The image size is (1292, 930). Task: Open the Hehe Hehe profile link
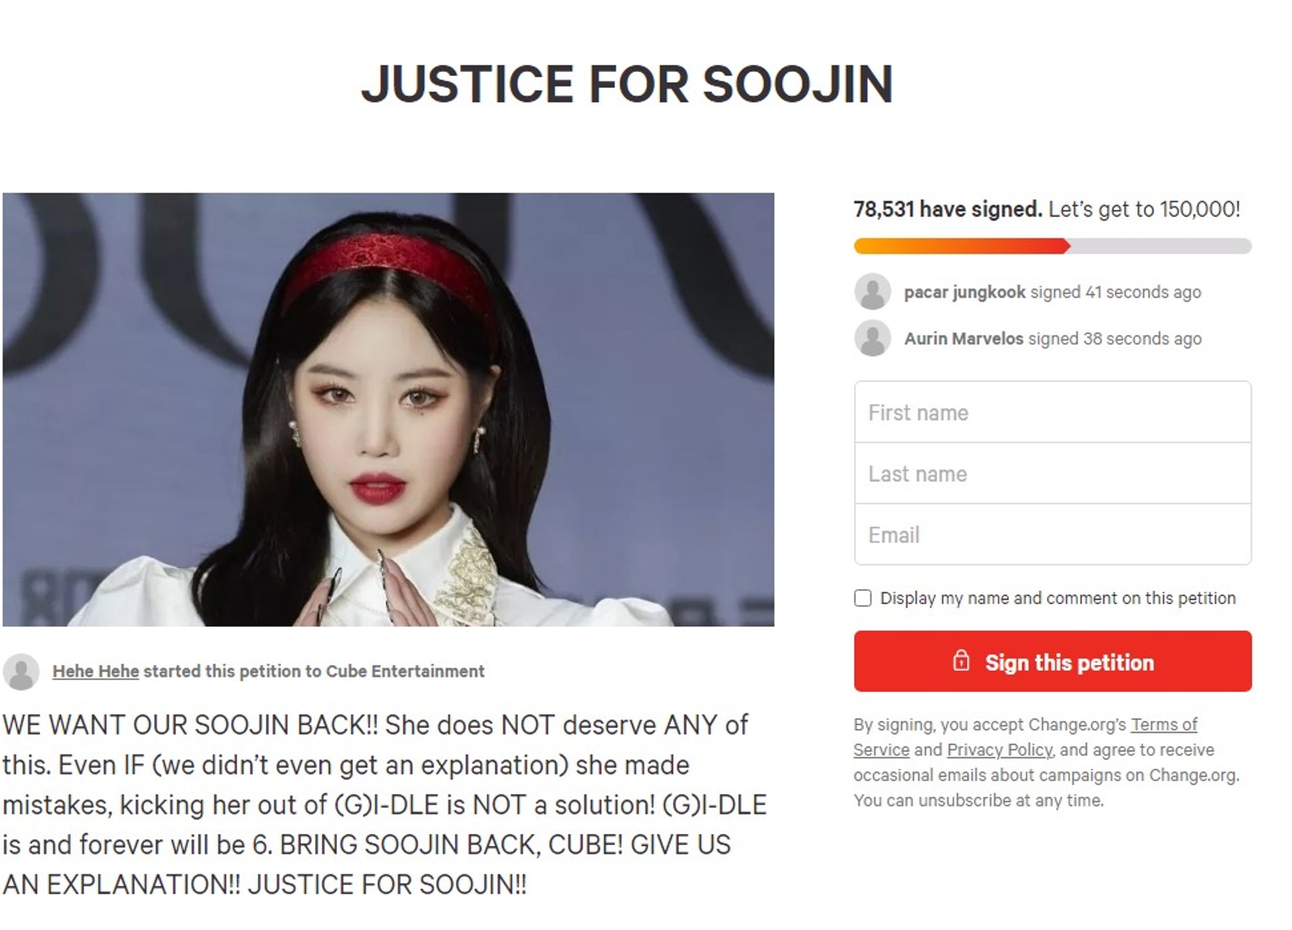click(96, 671)
